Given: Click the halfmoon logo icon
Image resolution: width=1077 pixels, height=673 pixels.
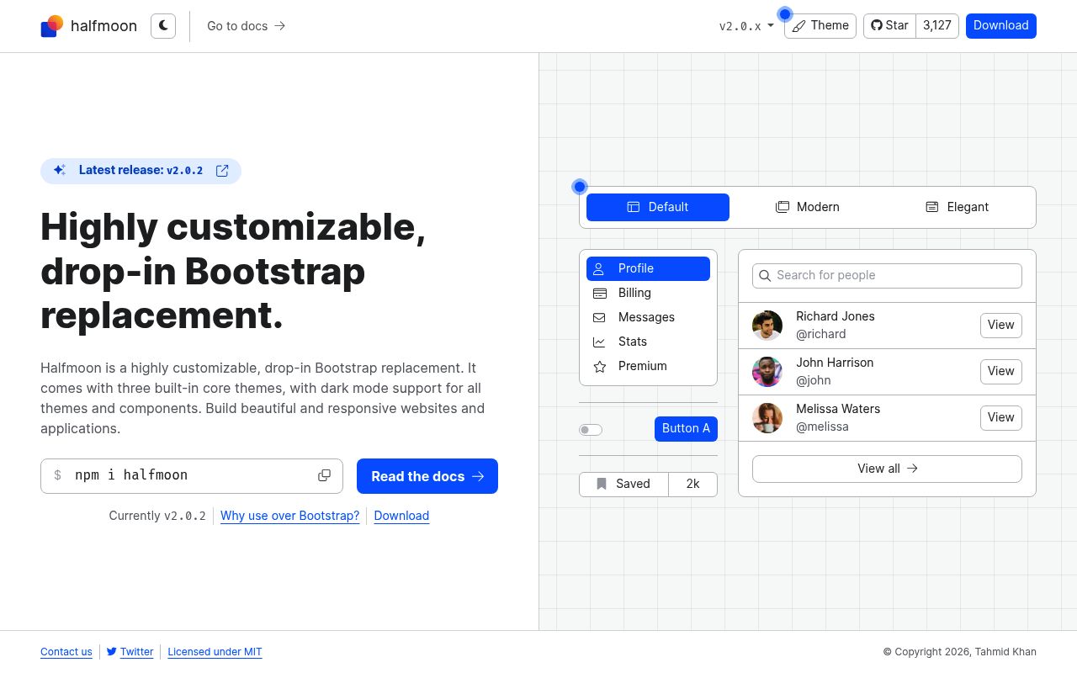Looking at the screenshot, I should pyautogui.click(x=52, y=26).
